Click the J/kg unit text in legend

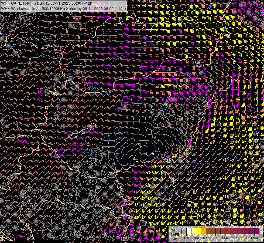click(x=175, y=238)
